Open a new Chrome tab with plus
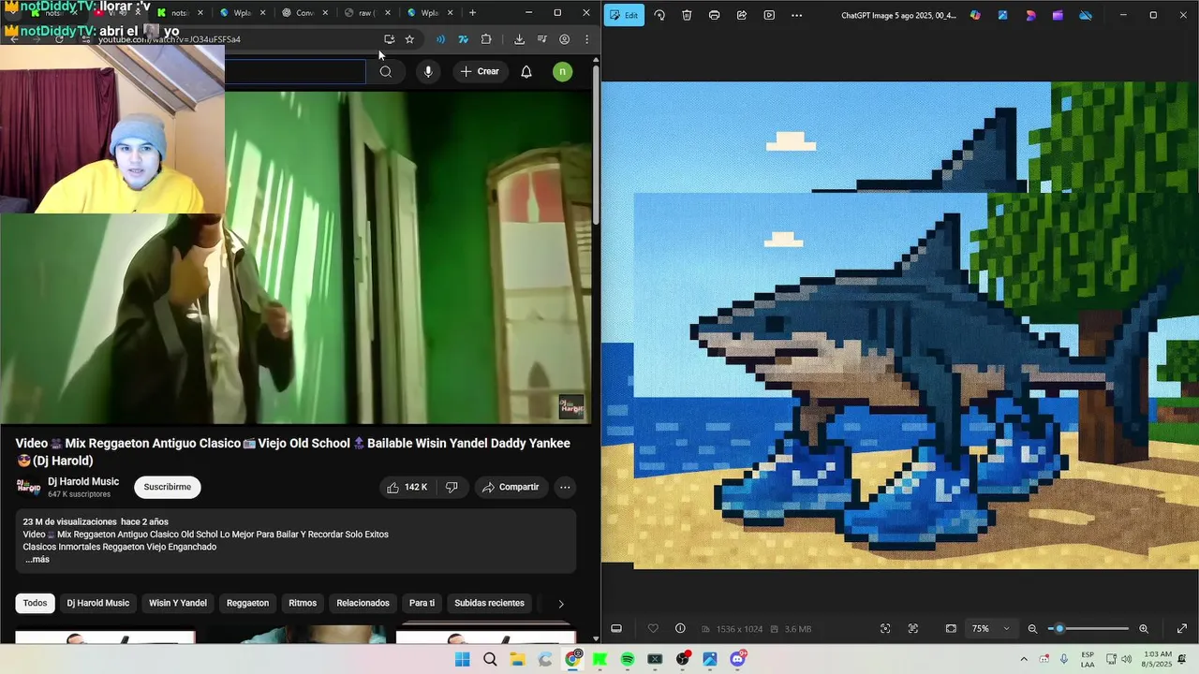The height and width of the screenshot is (674, 1199). tap(472, 13)
